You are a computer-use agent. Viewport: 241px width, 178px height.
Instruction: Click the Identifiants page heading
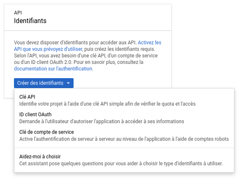pos(30,21)
